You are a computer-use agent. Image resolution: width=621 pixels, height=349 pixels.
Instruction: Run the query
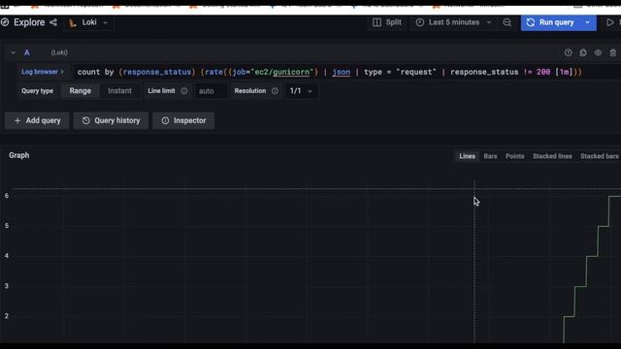(x=550, y=22)
